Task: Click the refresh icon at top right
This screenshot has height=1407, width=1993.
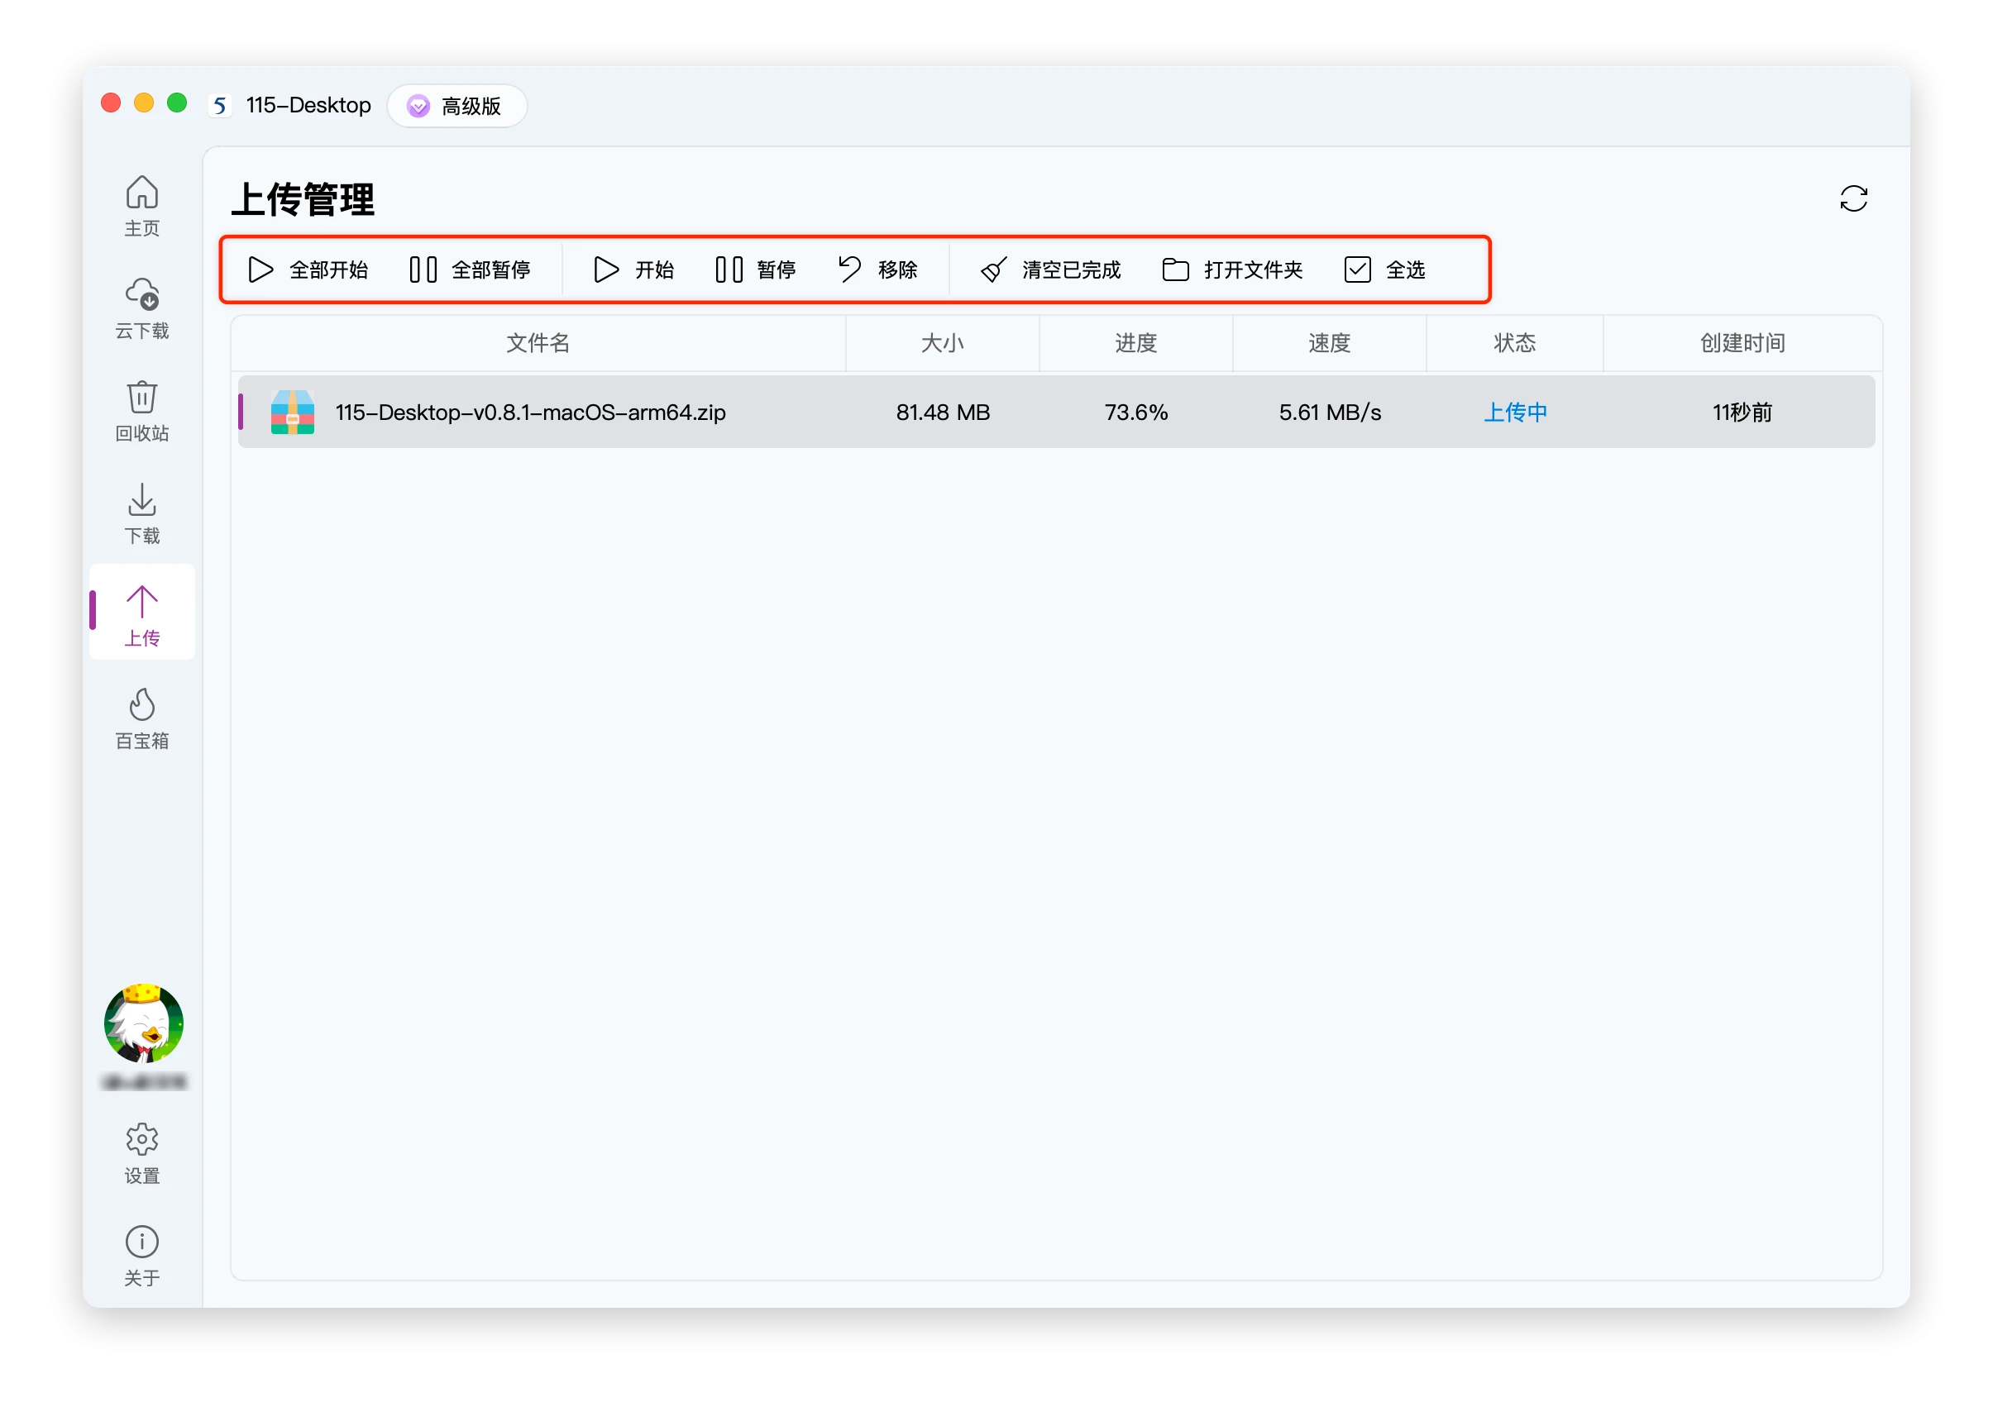Action: click(1852, 198)
